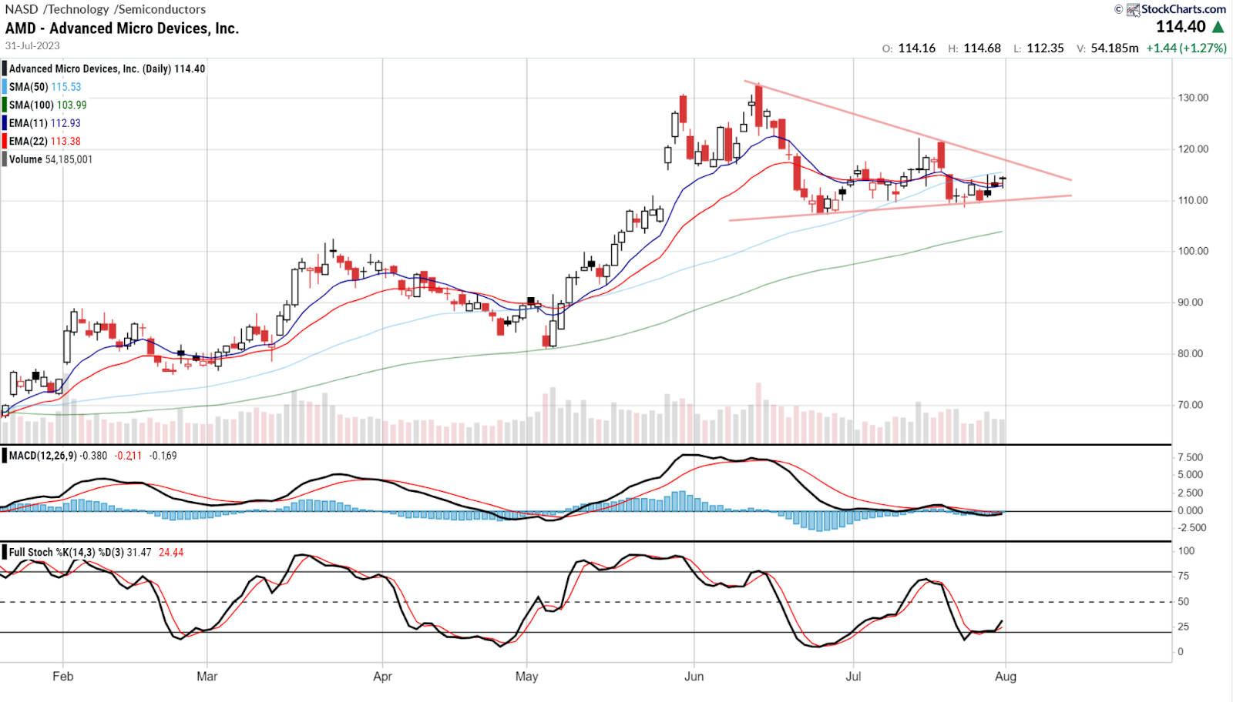The image size is (1233, 702).
Task: Click the 110.00 price axis label
Action: (x=1193, y=200)
